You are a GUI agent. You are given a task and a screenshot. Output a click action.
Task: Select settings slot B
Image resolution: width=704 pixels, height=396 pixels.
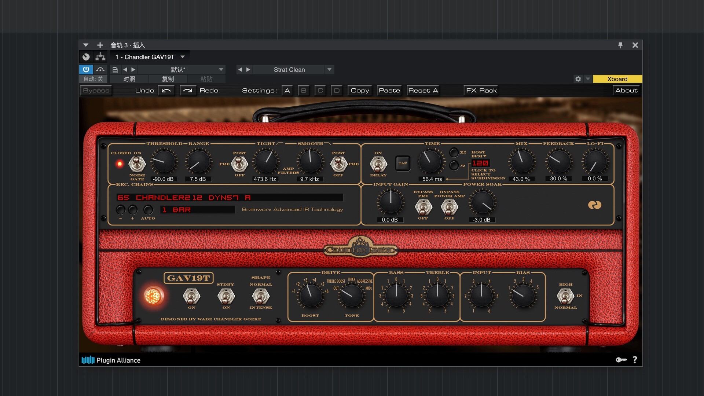[x=304, y=91]
